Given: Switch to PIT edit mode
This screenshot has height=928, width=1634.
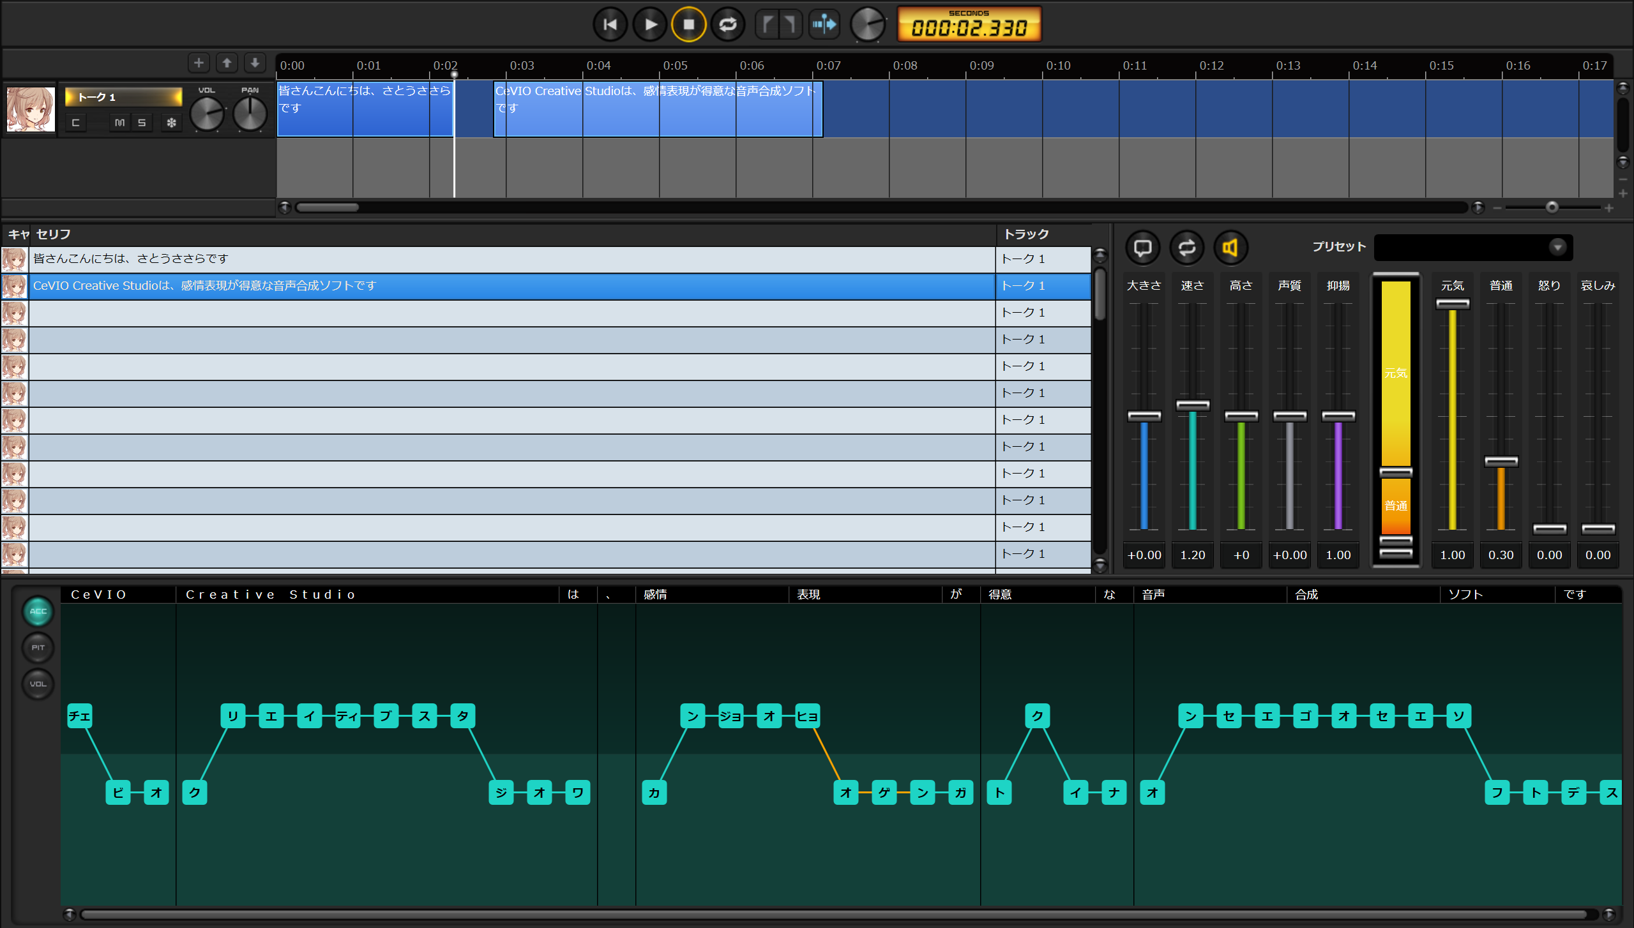Looking at the screenshot, I should [x=38, y=648].
